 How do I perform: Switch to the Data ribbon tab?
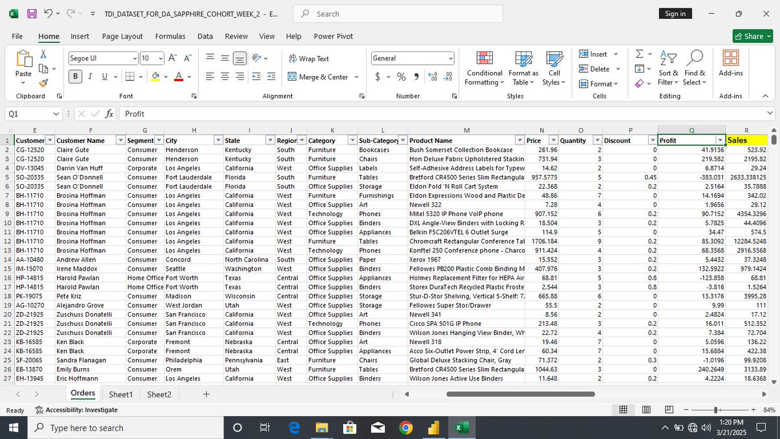[x=205, y=36]
